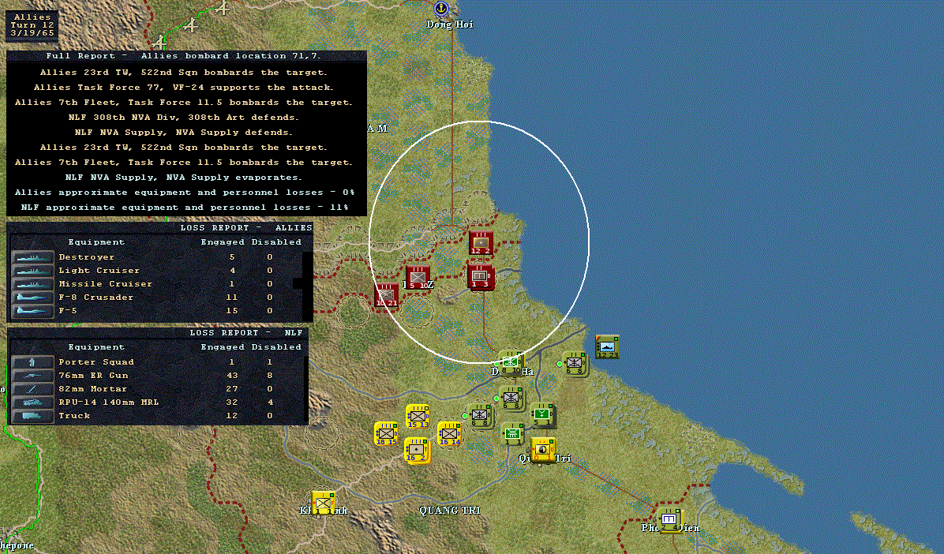Click the F-5 engaged value 15

point(232,311)
